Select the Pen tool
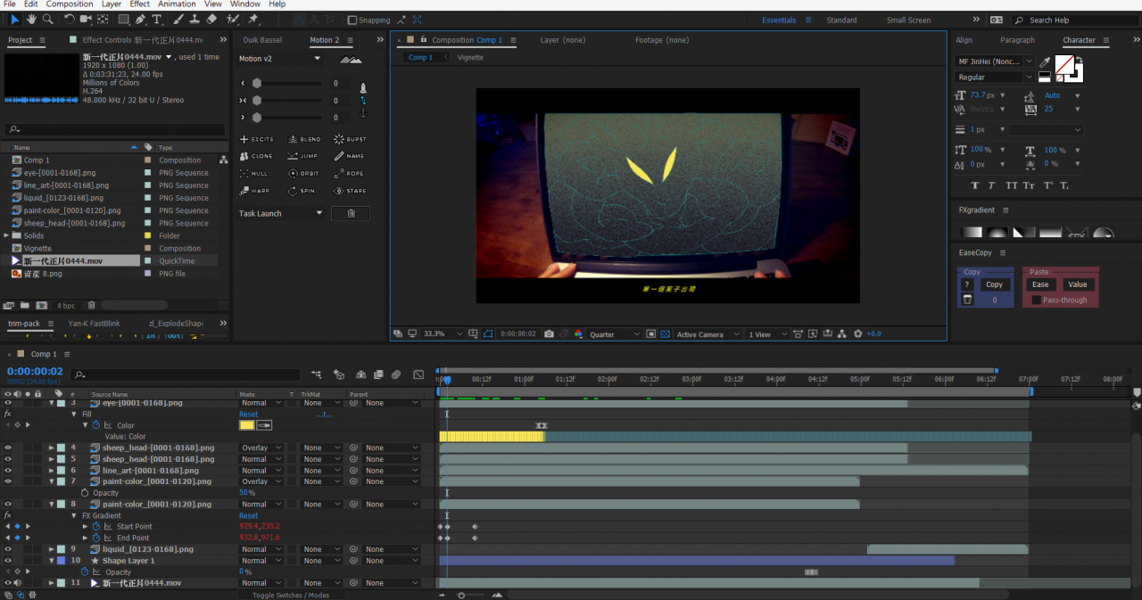1142x600 pixels. (141, 19)
